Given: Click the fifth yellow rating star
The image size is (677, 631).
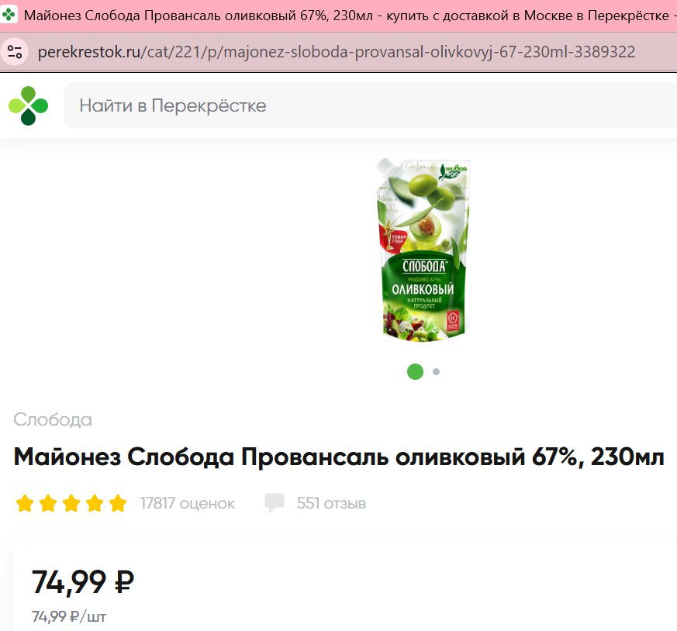Looking at the screenshot, I should (117, 503).
